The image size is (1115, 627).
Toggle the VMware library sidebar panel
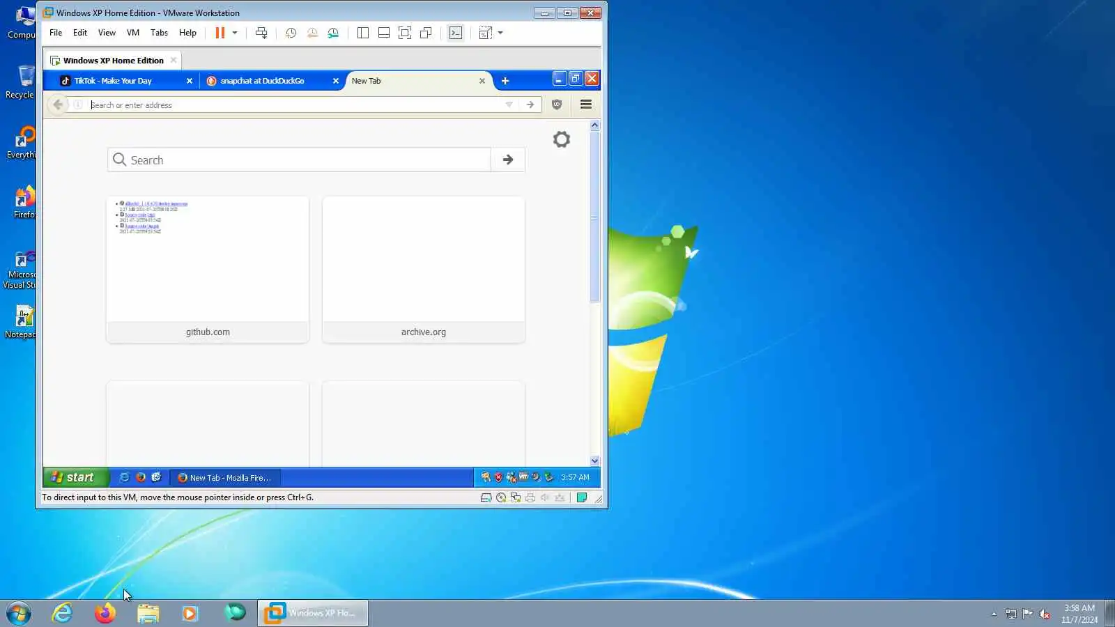[363, 33]
